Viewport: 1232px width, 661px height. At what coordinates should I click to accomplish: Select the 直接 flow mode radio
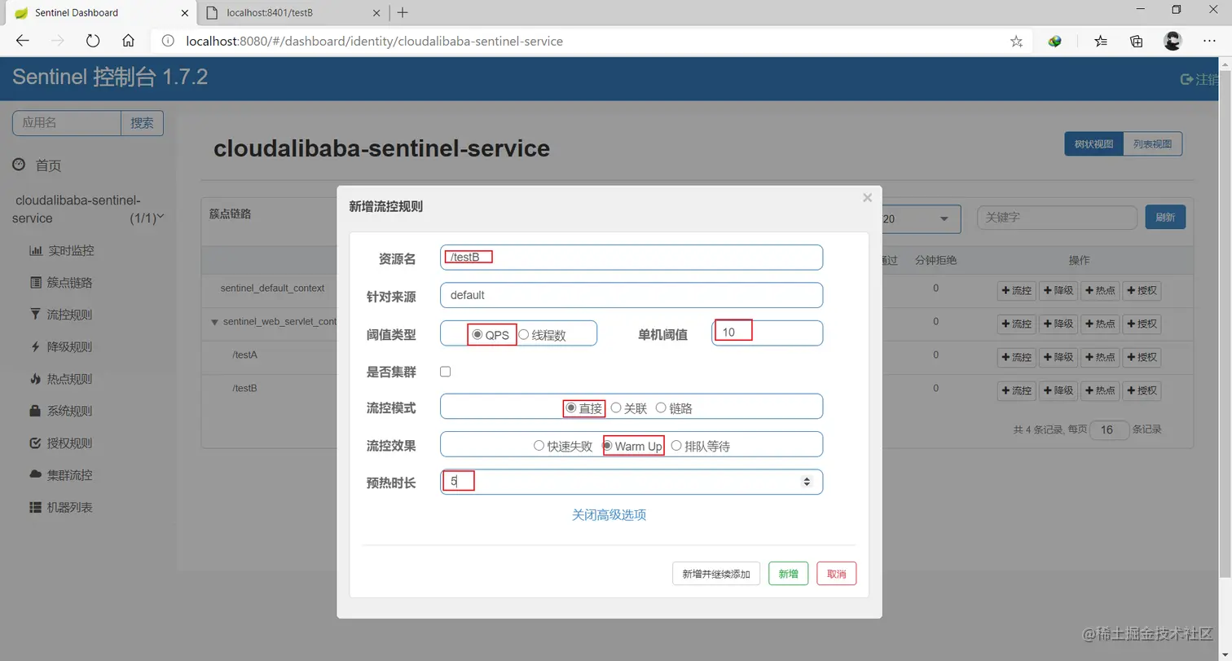coord(571,408)
